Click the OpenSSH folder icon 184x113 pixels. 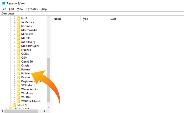click(x=18, y=62)
